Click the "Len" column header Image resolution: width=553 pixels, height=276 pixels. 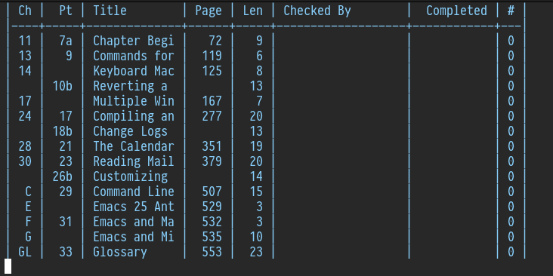[x=253, y=11]
